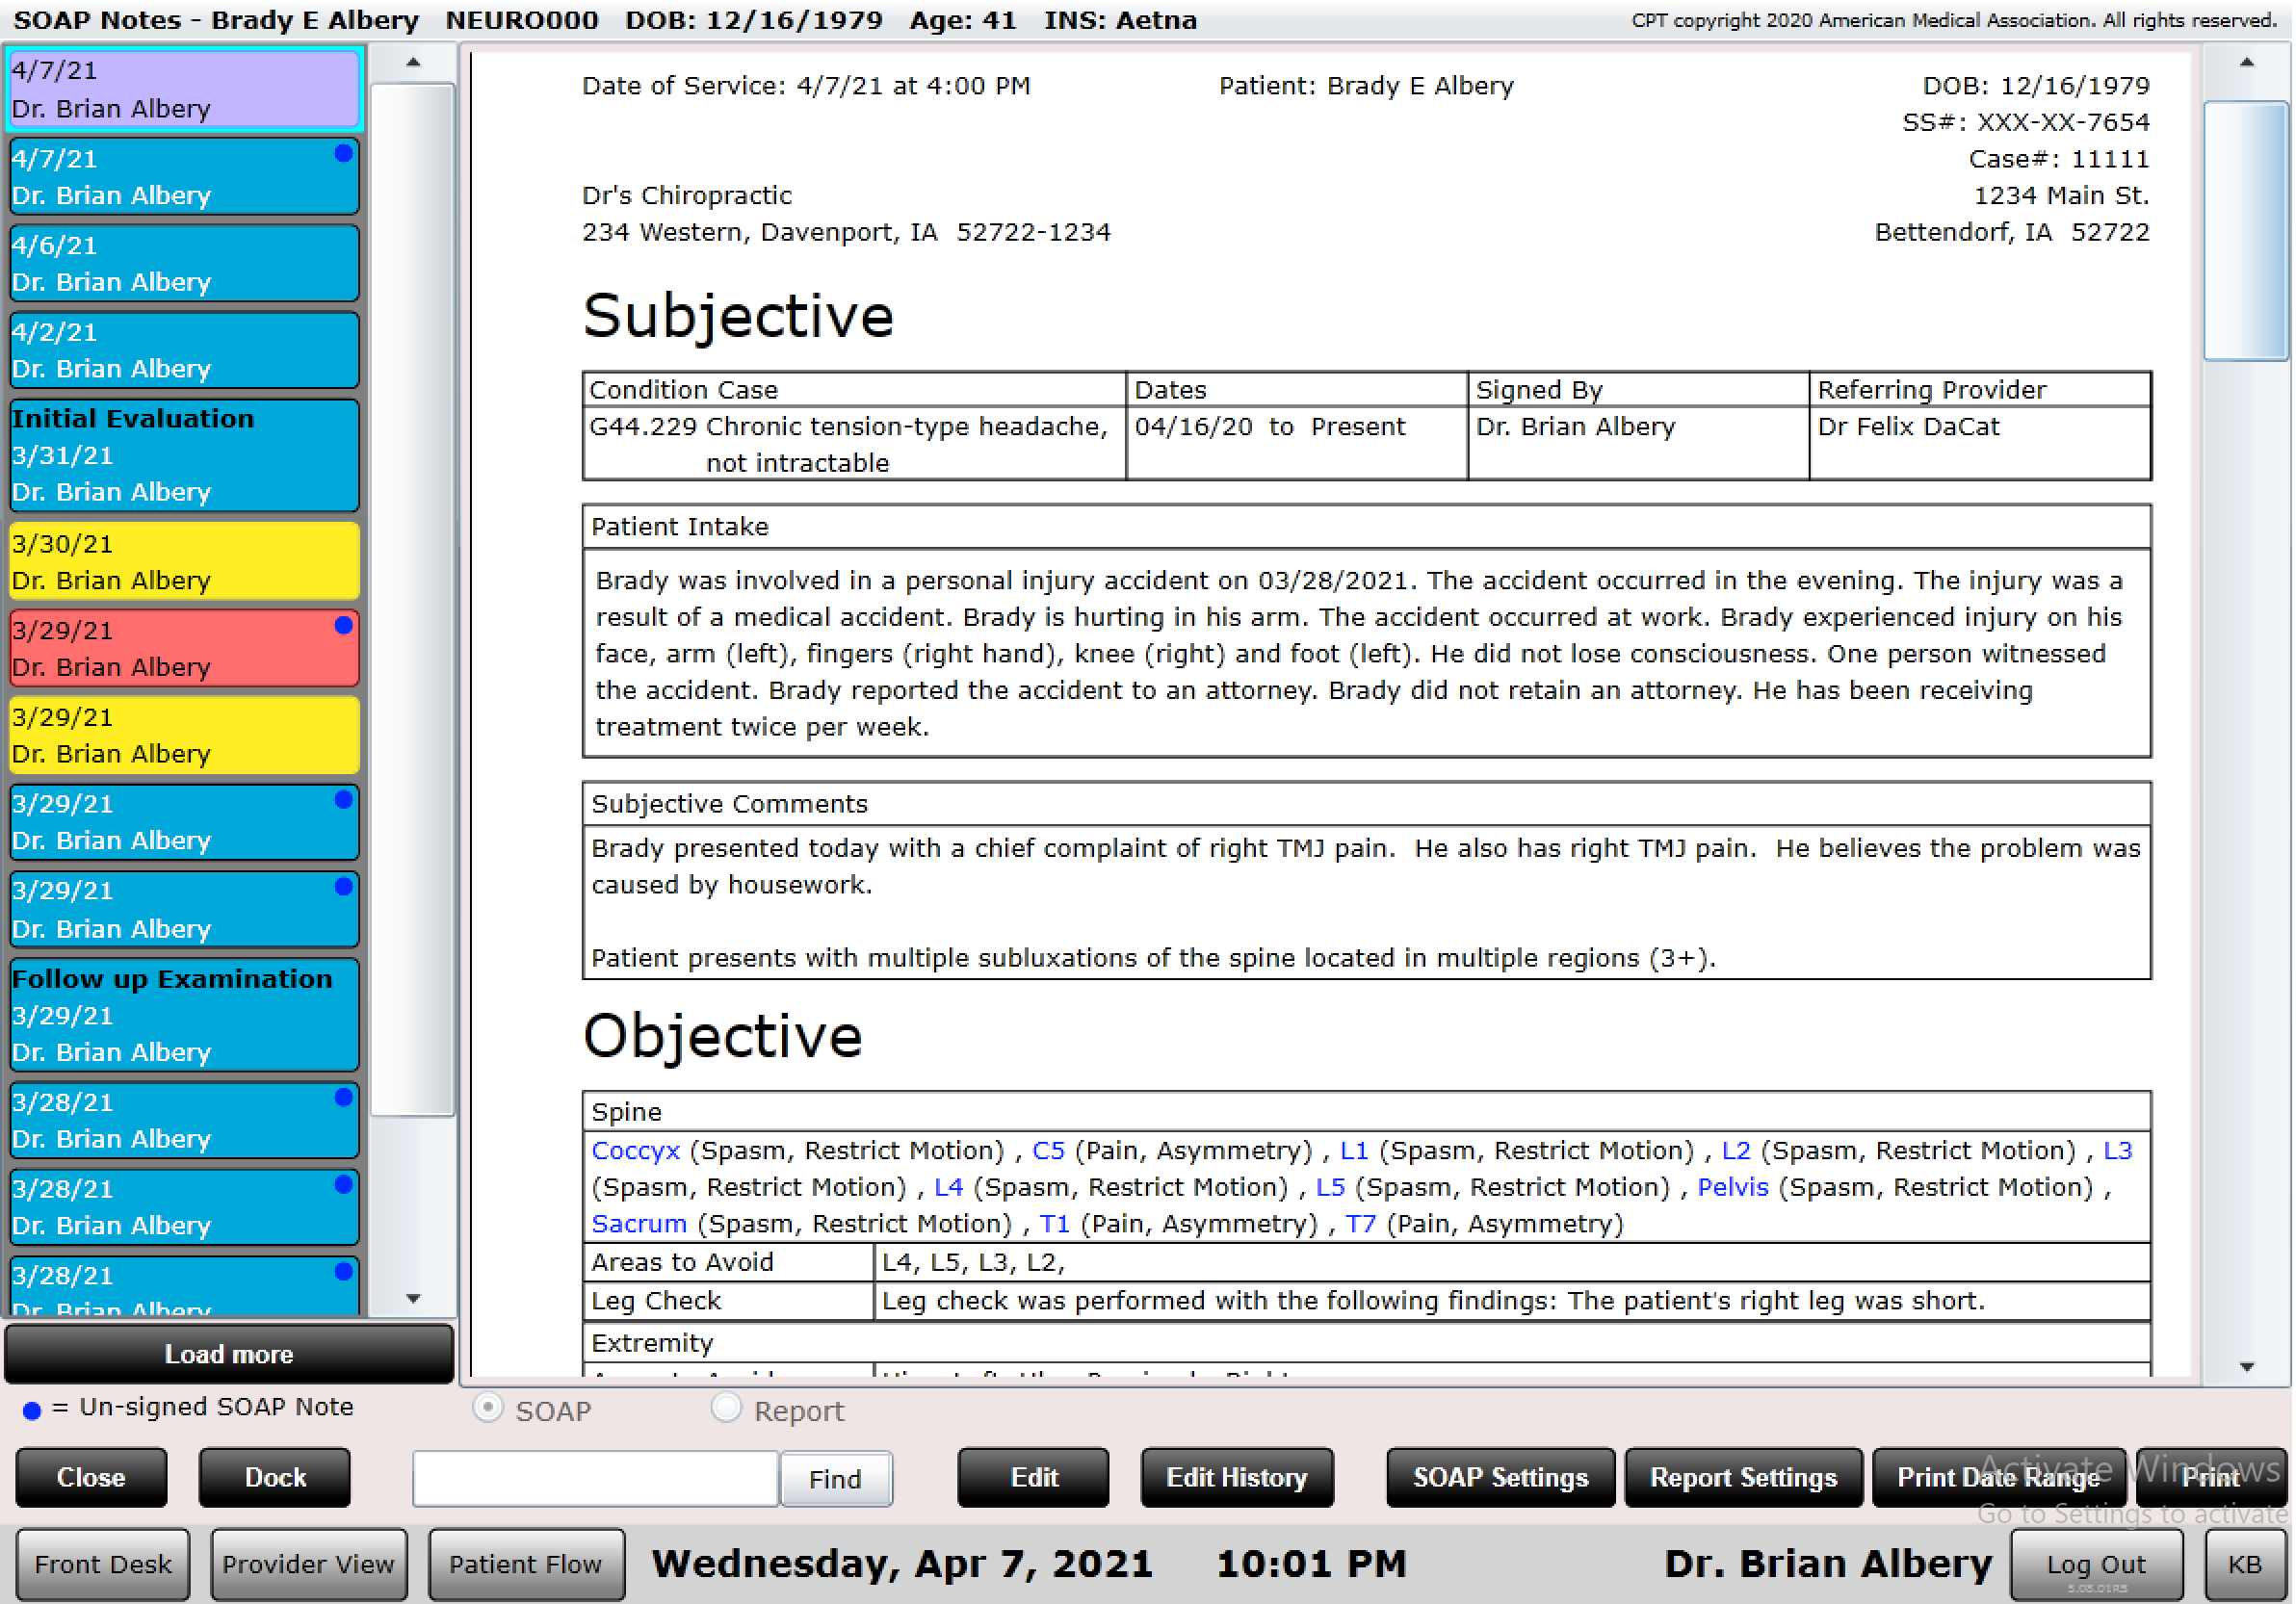Open the Initial Evaluation 3/31/21 note

183,455
